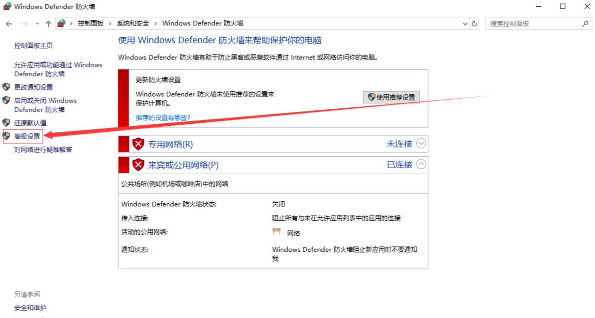Open 推荐的设置有哪些? help link
Image resolution: width=595 pixels, height=318 pixels.
tap(163, 118)
